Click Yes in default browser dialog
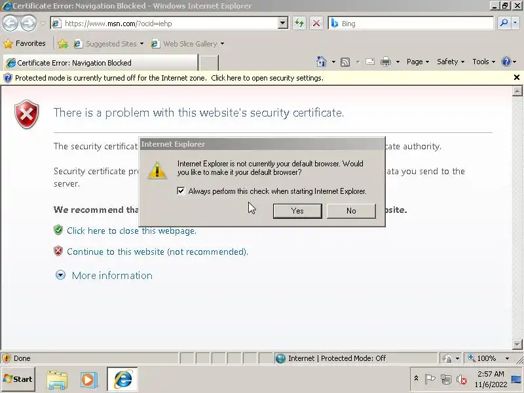The image size is (524, 393). pyautogui.click(x=297, y=211)
